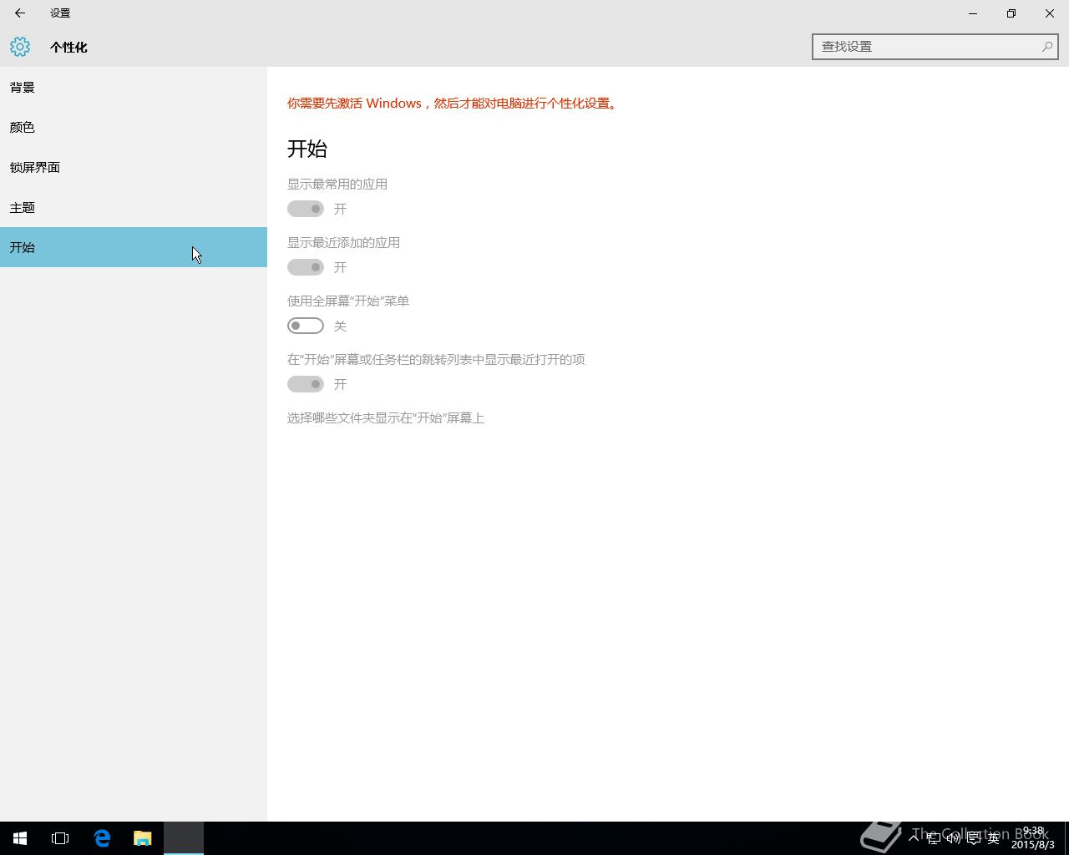Click the 显示最近添加的应用 label
Viewport: 1069px width, 855px height.
coord(343,242)
